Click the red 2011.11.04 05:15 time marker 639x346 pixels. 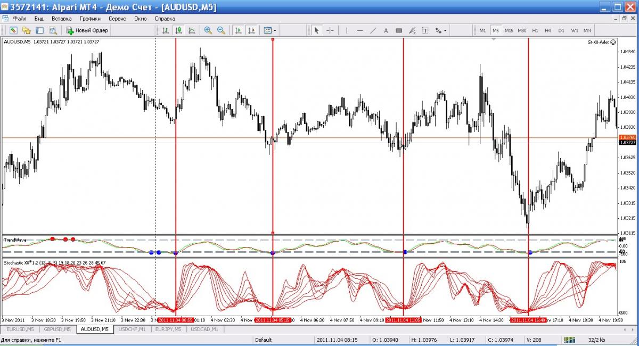coord(272,320)
